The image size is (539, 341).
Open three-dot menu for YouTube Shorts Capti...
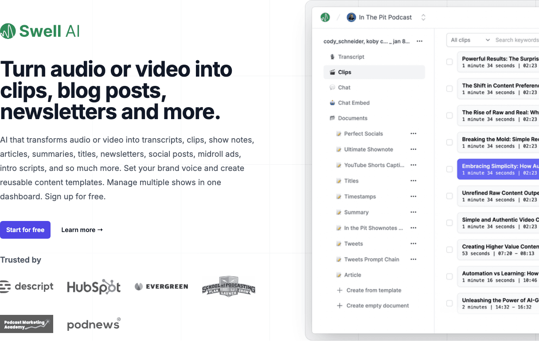[x=413, y=165]
